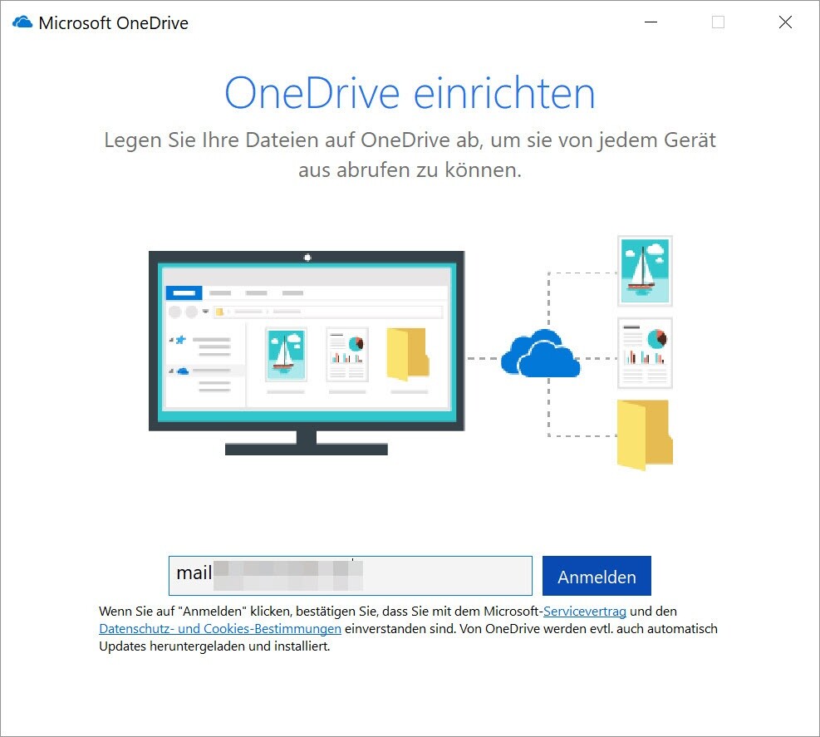This screenshot has width=820, height=737.
Task: Click the OneDrive cloud logo in title bar
Action: [22, 23]
